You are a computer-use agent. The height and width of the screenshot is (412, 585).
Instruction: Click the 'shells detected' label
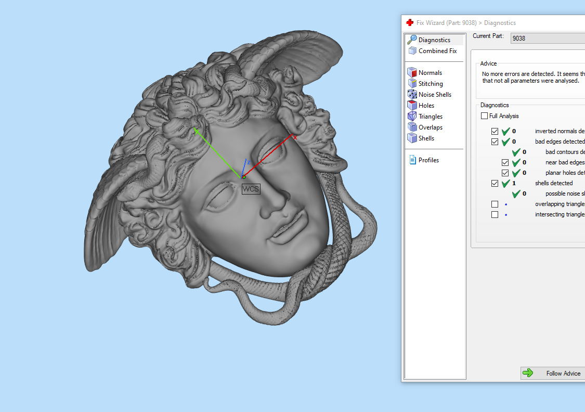coord(554,183)
